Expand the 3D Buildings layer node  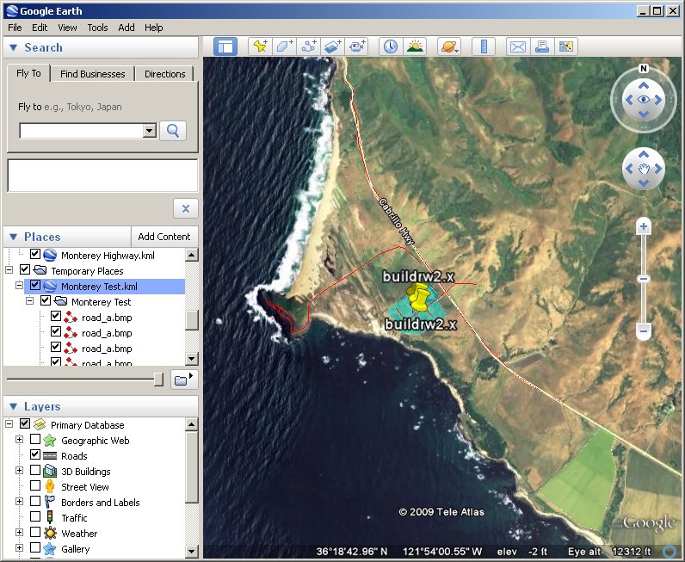pyautogui.click(x=20, y=470)
